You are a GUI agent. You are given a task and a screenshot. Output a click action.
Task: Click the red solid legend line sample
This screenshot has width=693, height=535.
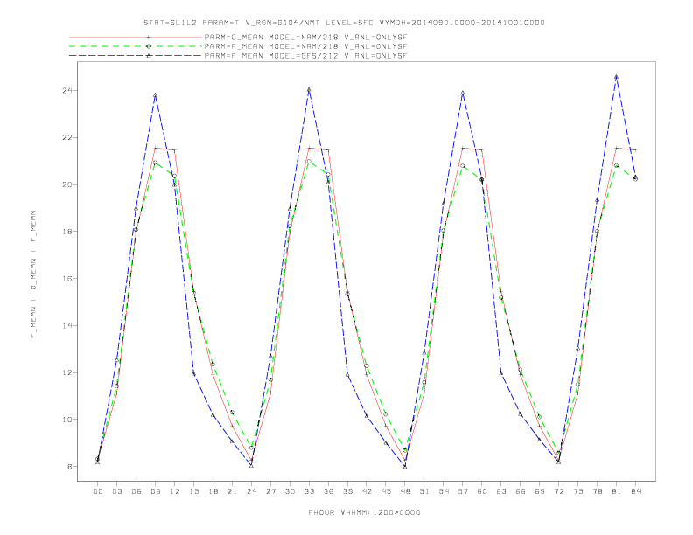point(136,37)
